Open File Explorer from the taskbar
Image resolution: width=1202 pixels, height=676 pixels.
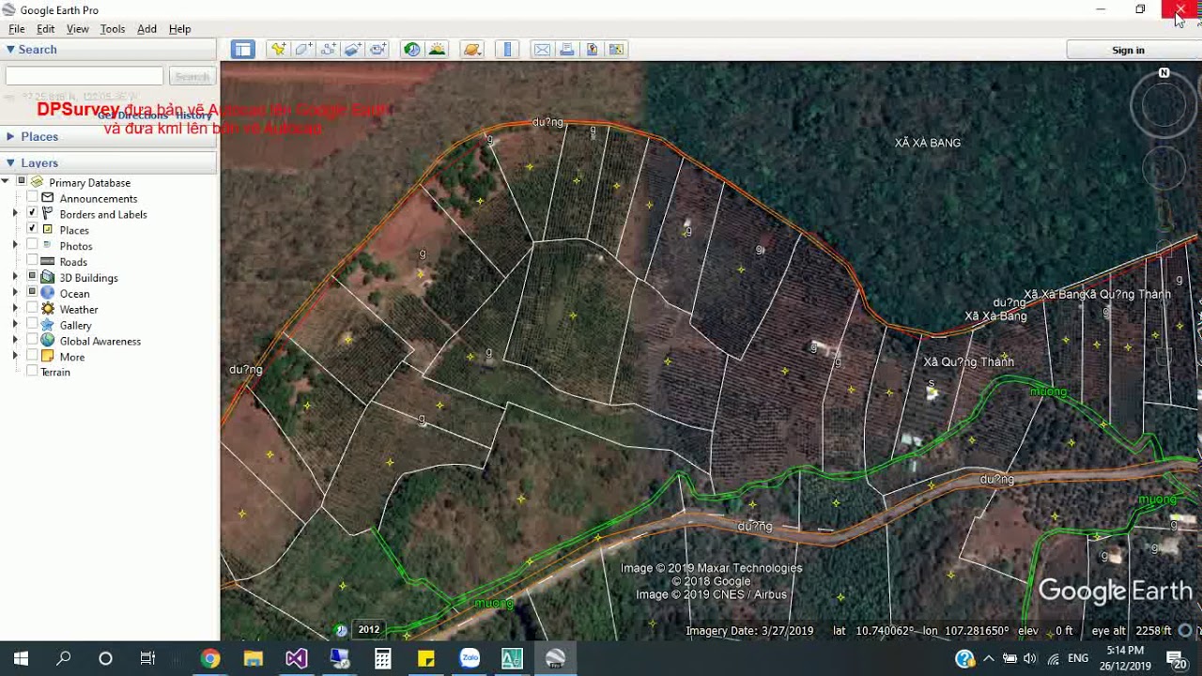click(253, 658)
